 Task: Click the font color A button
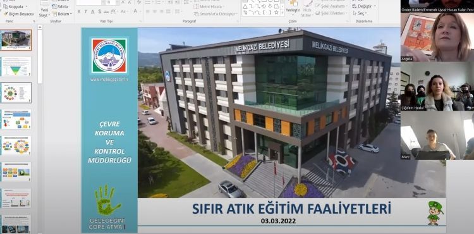135,11
